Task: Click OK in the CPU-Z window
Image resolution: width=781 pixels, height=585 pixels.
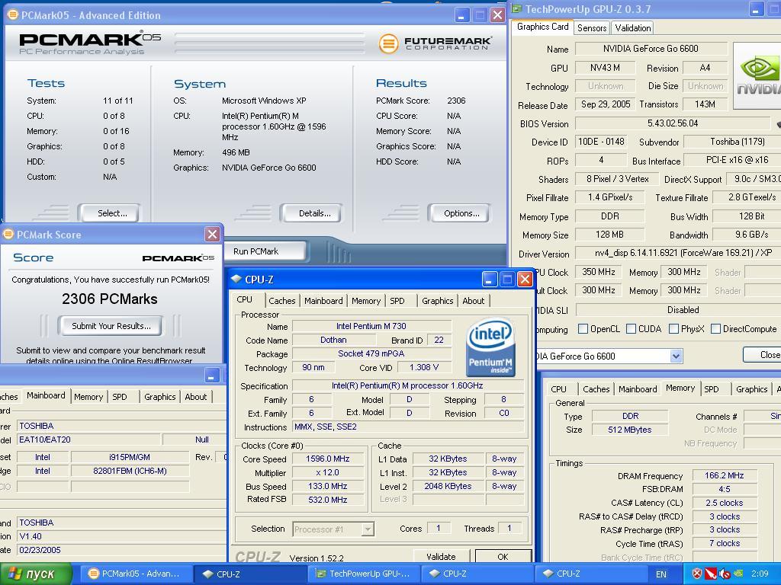Action: [x=503, y=557]
